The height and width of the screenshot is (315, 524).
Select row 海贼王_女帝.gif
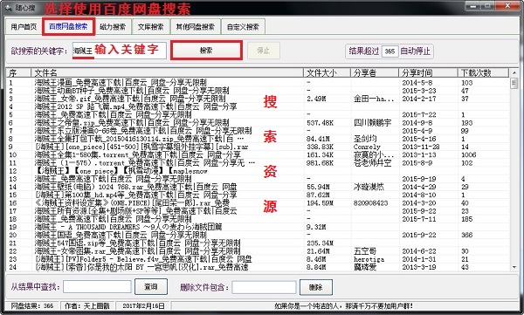click(258, 99)
